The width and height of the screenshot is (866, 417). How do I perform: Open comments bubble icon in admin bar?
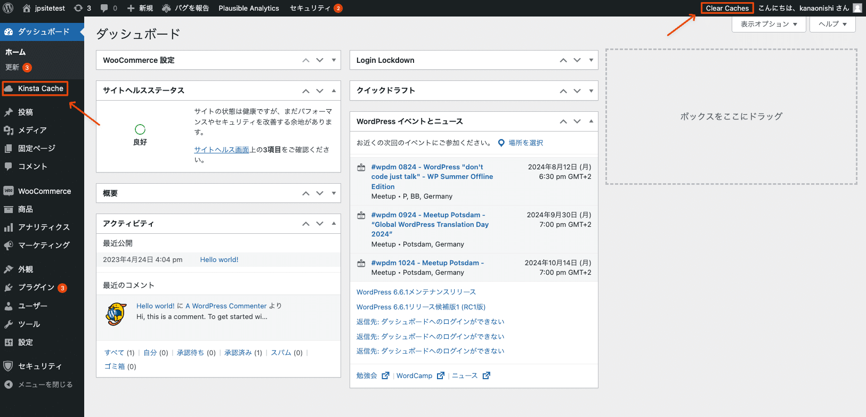104,8
